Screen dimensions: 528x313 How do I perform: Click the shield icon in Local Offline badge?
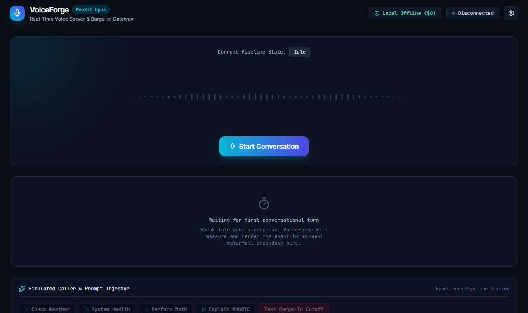pos(377,13)
